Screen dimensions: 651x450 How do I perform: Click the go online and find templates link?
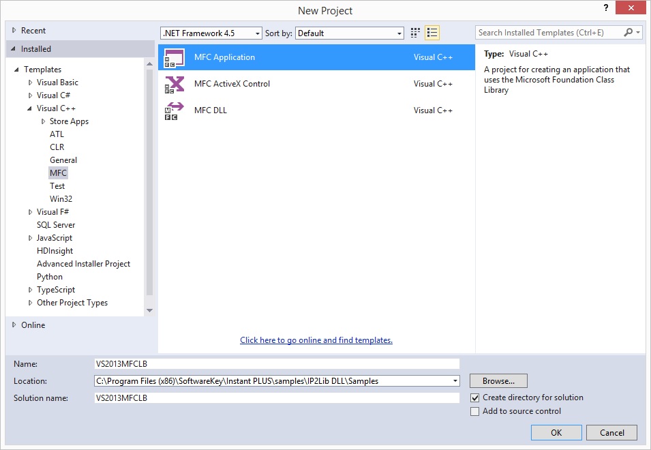[316, 340]
